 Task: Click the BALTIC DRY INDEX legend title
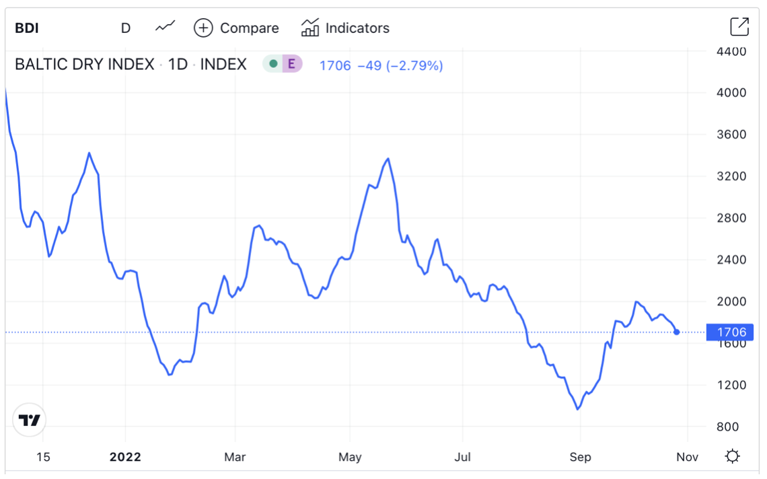[x=85, y=65]
